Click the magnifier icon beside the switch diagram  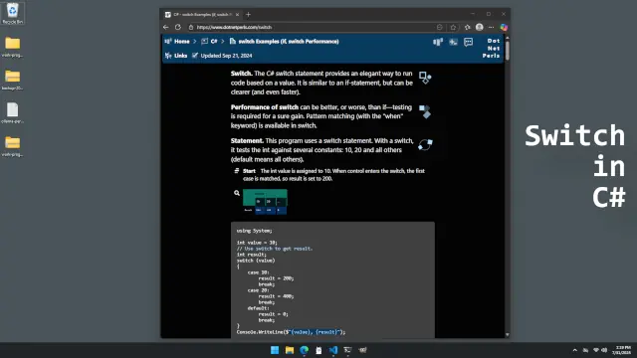[237, 193]
